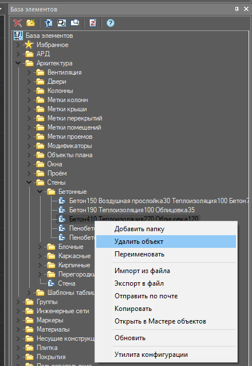252x366 pixels.
Task: Click wall icon of Бетон150 Воздушная прослойка30
Action: (x=62, y=201)
